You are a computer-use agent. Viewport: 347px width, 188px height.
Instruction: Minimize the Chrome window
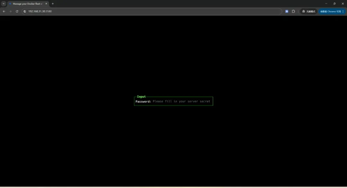[x=326, y=4]
